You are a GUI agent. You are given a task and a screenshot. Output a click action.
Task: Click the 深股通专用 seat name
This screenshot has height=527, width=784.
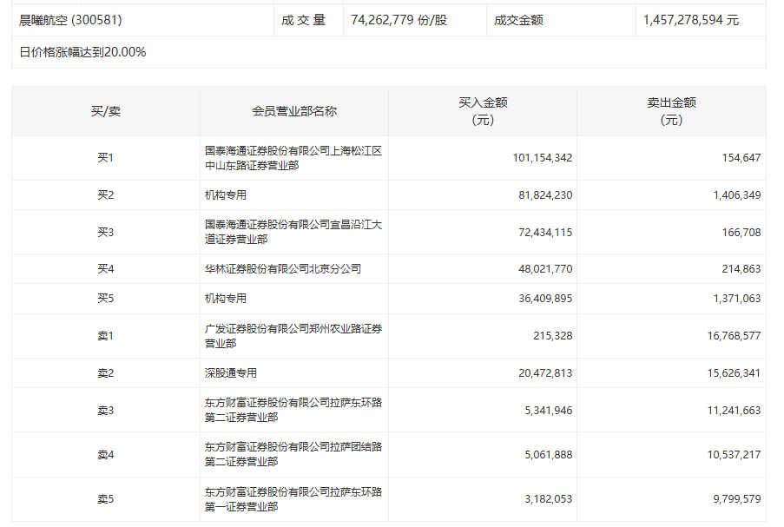point(231,373)
